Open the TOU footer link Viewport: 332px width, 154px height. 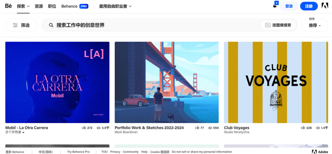point(104,152)
